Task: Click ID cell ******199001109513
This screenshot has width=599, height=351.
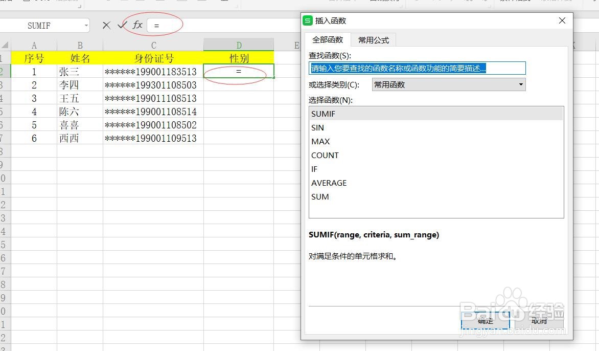Action: pos(153,138)
